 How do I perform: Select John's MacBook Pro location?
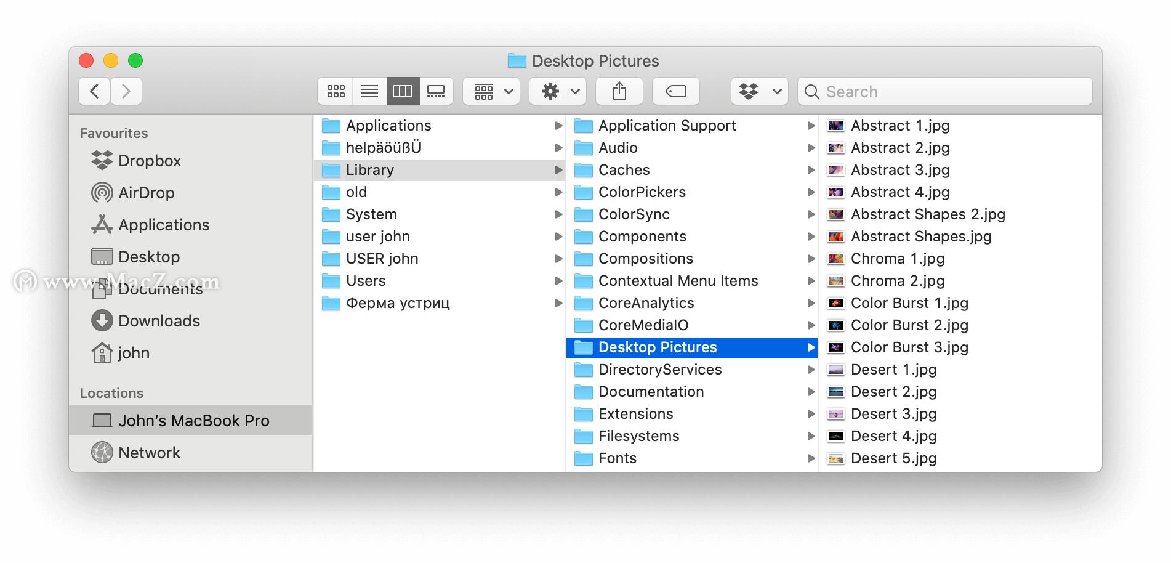[x=190, y=421]
